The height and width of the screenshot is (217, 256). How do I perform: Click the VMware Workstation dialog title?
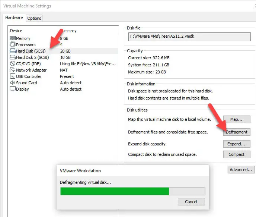[80, 171]
